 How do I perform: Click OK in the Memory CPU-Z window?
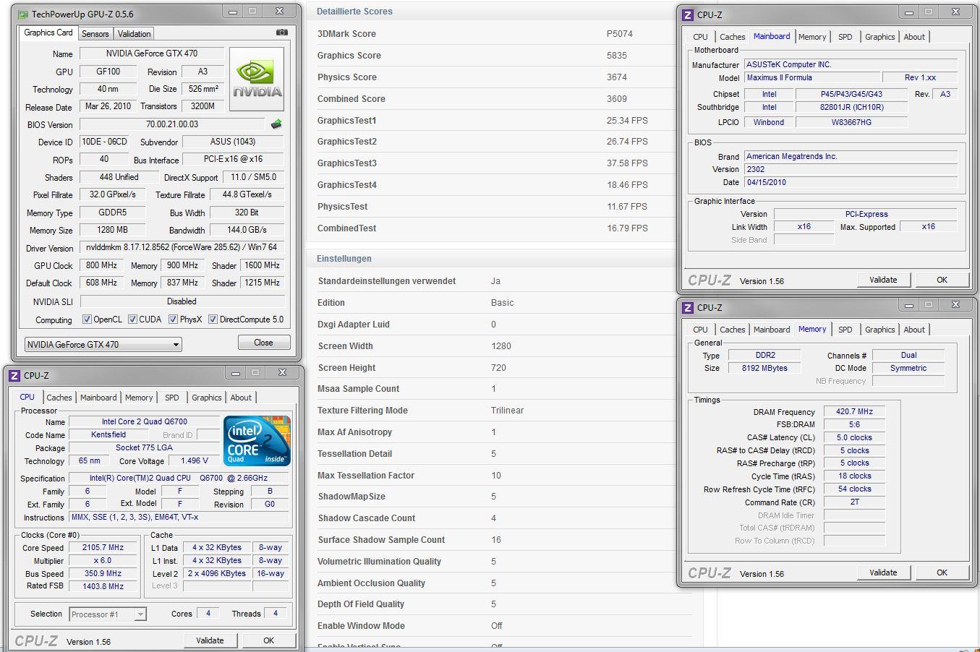click(x=942, y=572)
